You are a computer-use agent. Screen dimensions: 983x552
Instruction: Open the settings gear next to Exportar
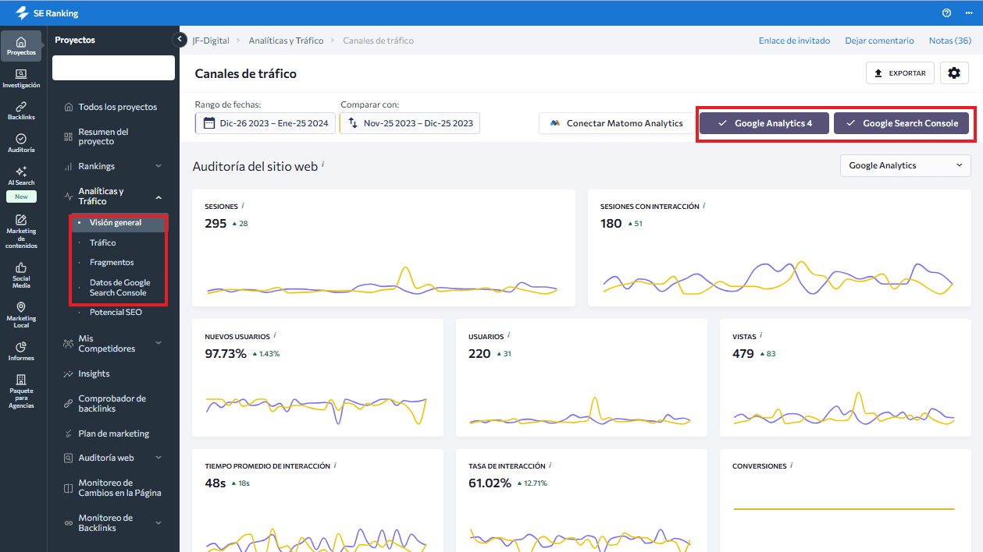[954, 73]
